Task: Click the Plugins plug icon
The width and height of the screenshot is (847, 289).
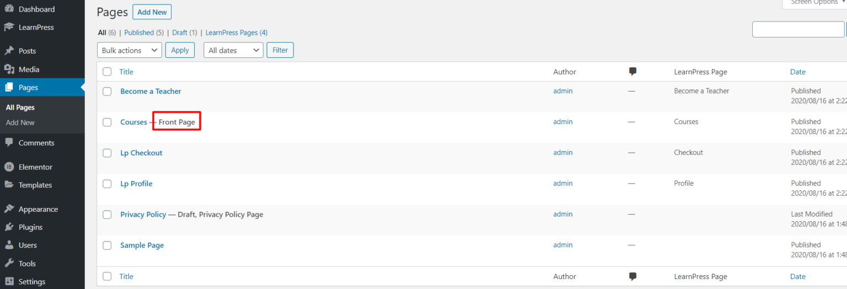Action: coord(9,227)
